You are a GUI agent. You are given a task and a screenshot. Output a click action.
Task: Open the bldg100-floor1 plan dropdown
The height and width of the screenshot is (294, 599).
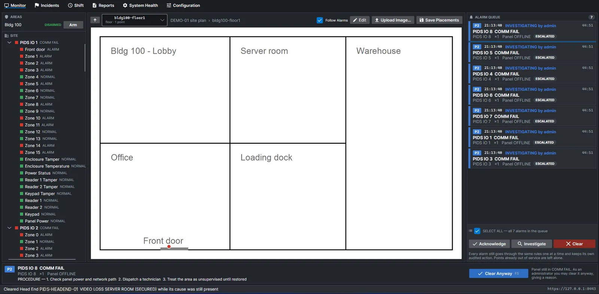coord(134,20)
